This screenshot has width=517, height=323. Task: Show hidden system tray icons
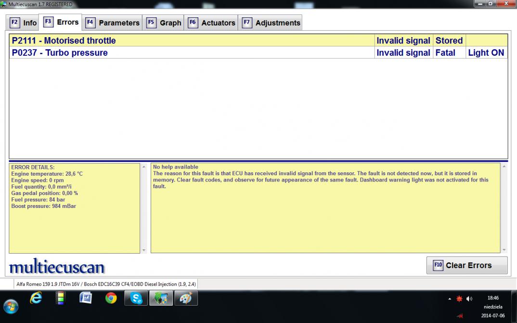tap(450, 299)
